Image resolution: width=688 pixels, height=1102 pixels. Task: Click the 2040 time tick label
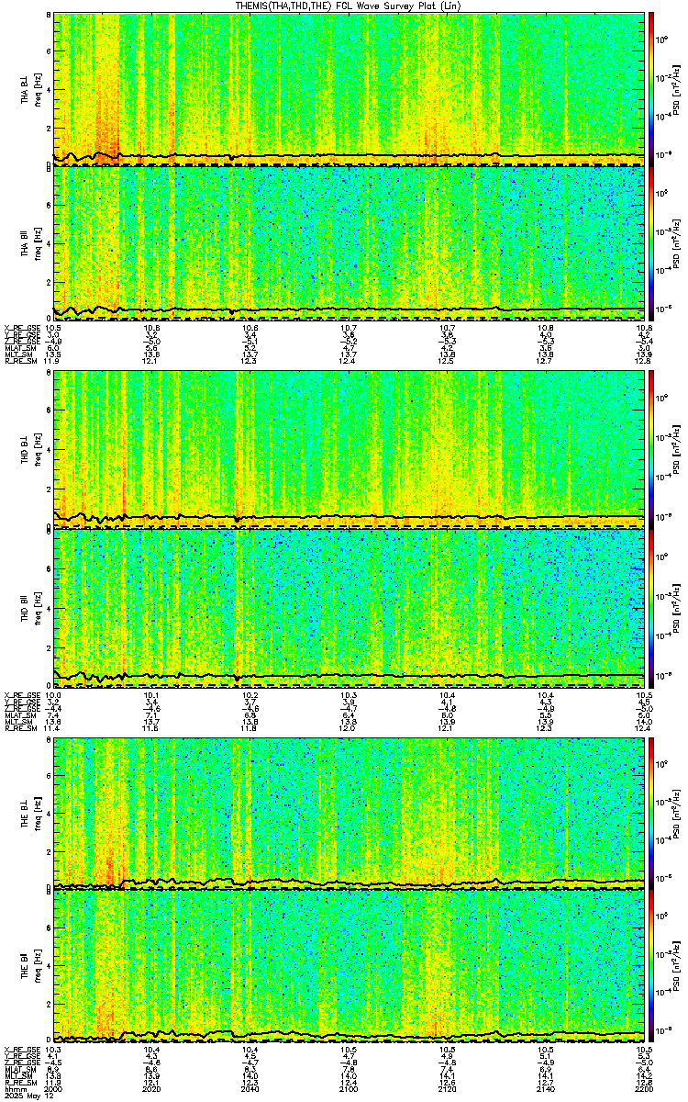click(x=250, y=1087)
